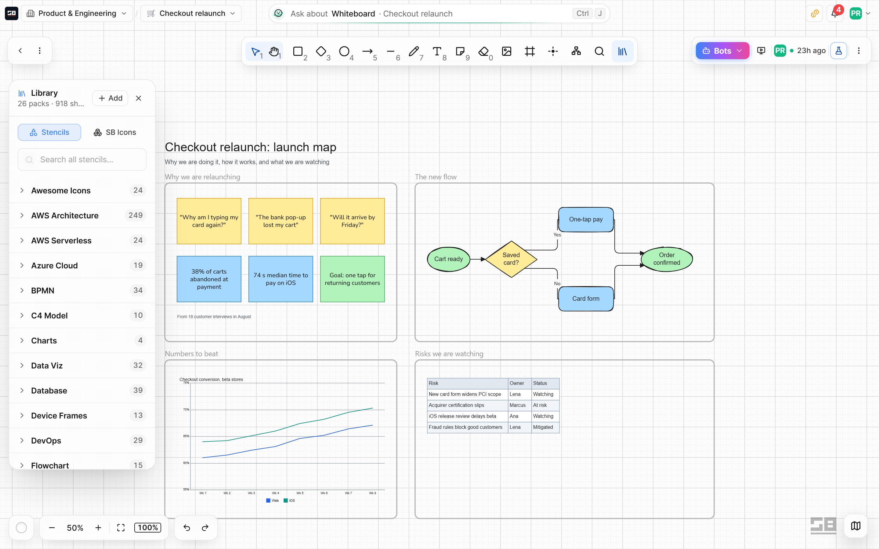Expand the Device Frames pack

pyautogui.click(x=82, y=416)
